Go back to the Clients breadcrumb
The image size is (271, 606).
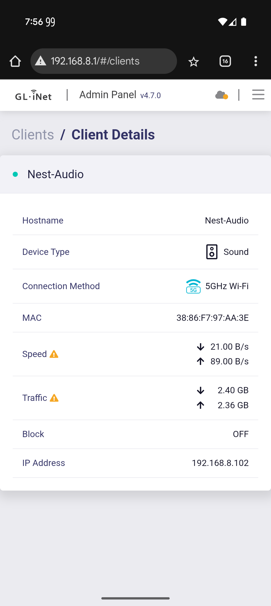coord(33,134)
